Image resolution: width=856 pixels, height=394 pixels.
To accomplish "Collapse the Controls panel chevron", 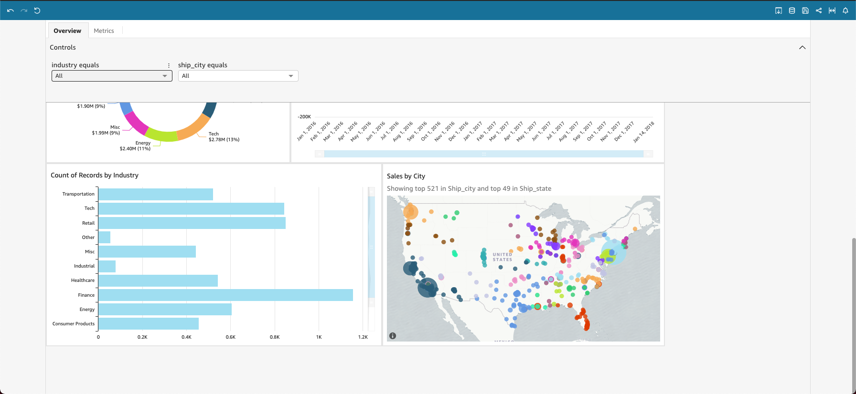I will point(802,48).
